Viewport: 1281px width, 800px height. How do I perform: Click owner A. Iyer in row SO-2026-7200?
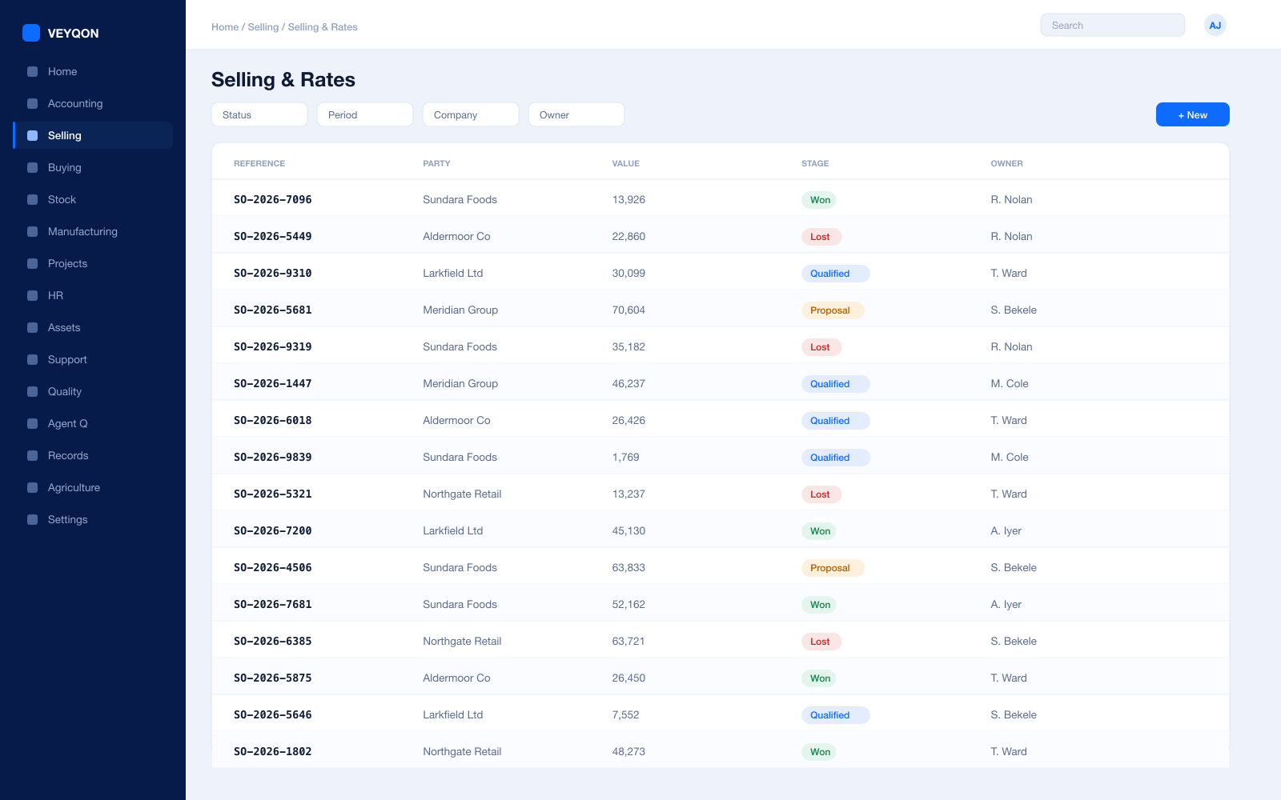pyautogui.click(x=1006, y=530)
